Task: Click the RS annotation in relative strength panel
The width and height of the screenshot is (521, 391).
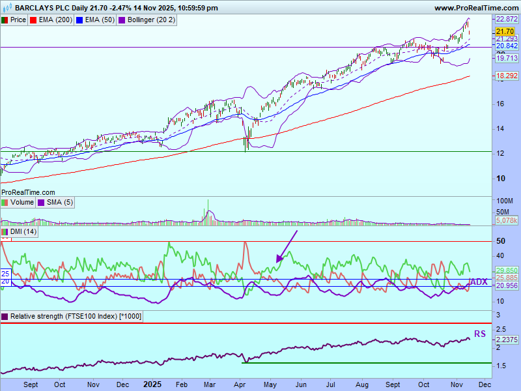Action: (479, 334)
